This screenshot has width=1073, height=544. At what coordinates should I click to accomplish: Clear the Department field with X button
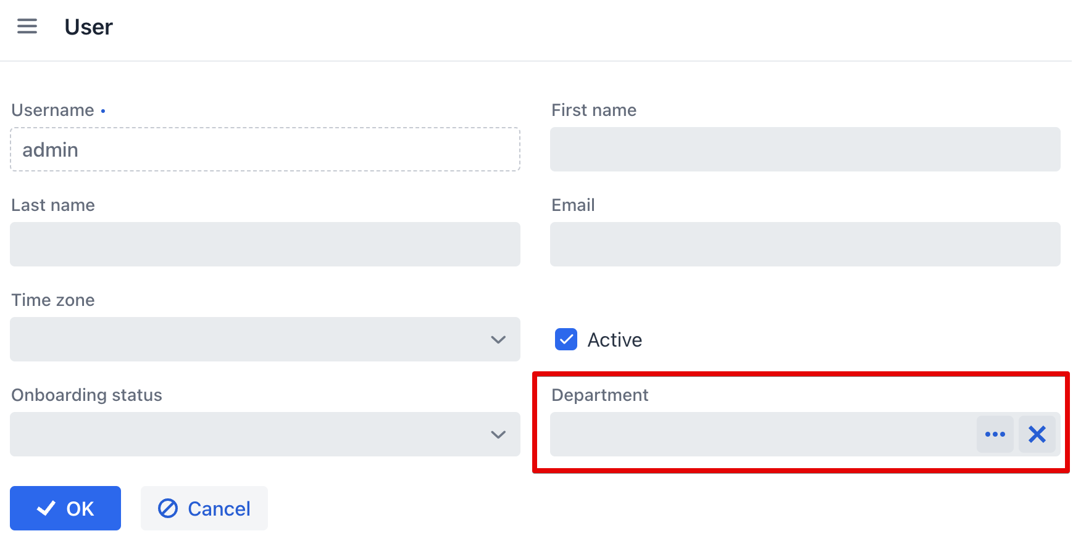pos(1037,434)
